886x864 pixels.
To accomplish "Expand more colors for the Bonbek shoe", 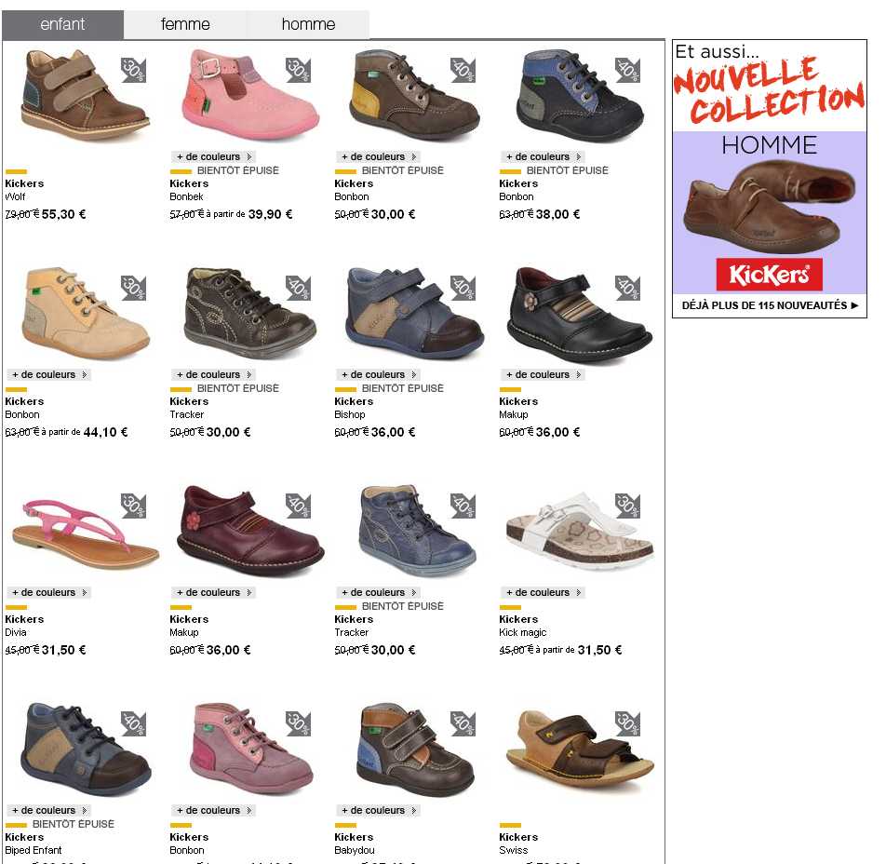I will click(214, 156).
